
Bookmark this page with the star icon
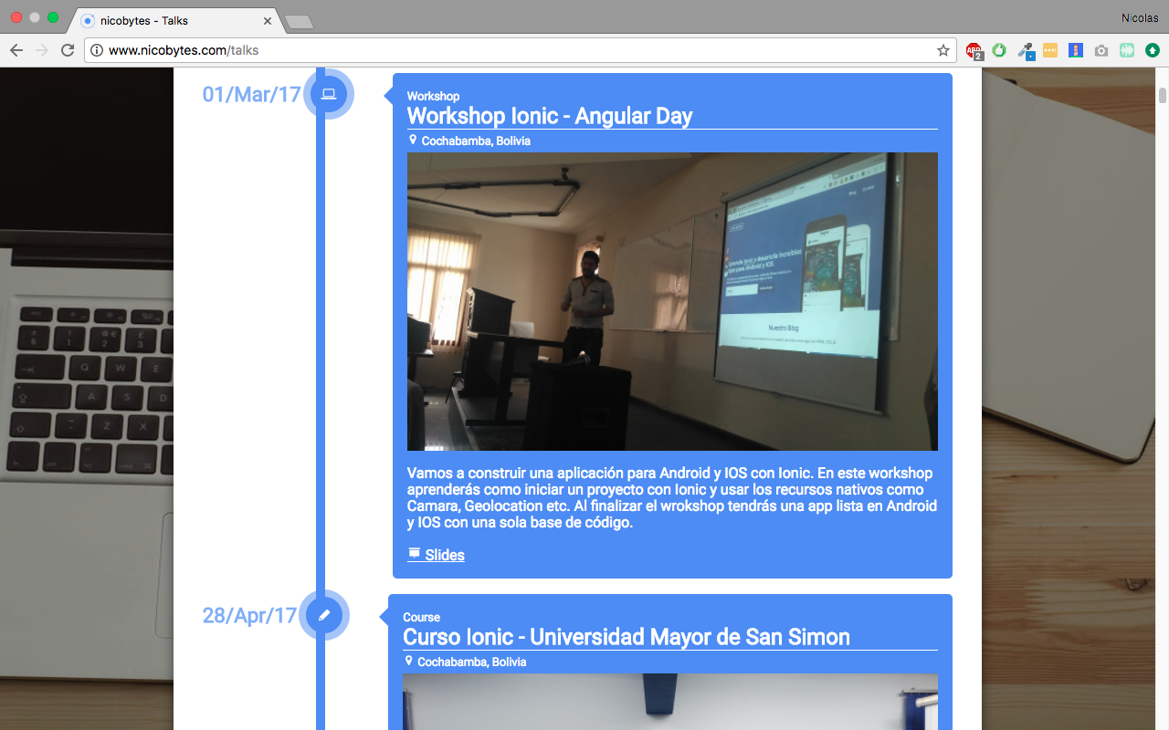coord(943,50)
